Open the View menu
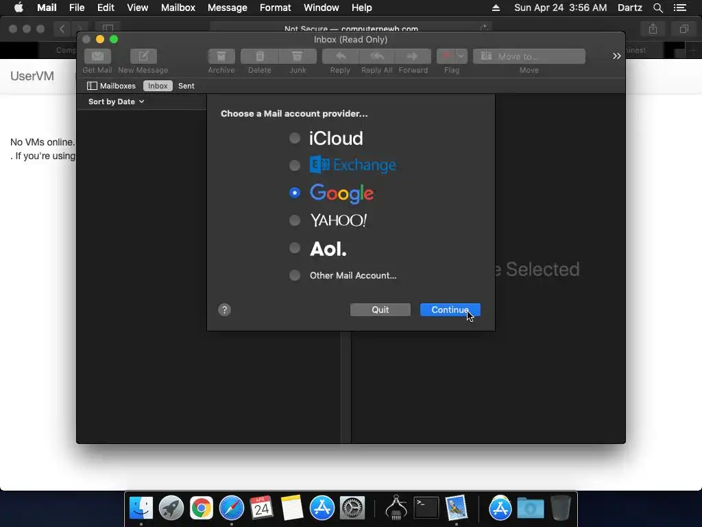Screen dimensions: 702x527 pos(137,8)
